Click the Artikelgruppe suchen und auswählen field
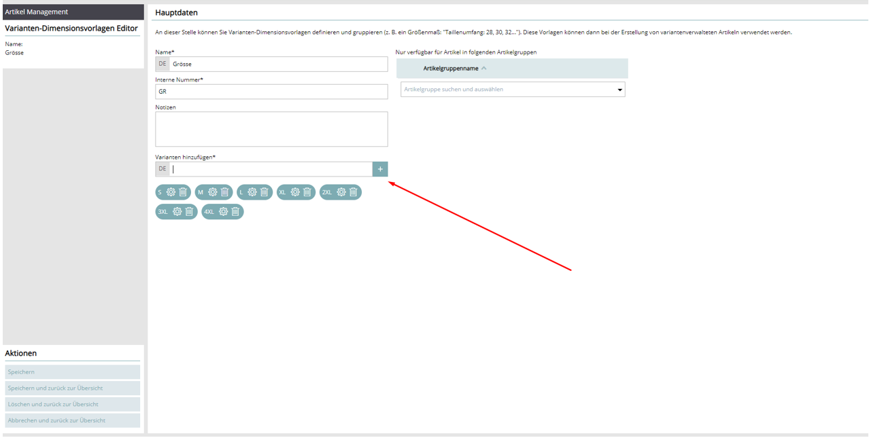 [507, 90]
